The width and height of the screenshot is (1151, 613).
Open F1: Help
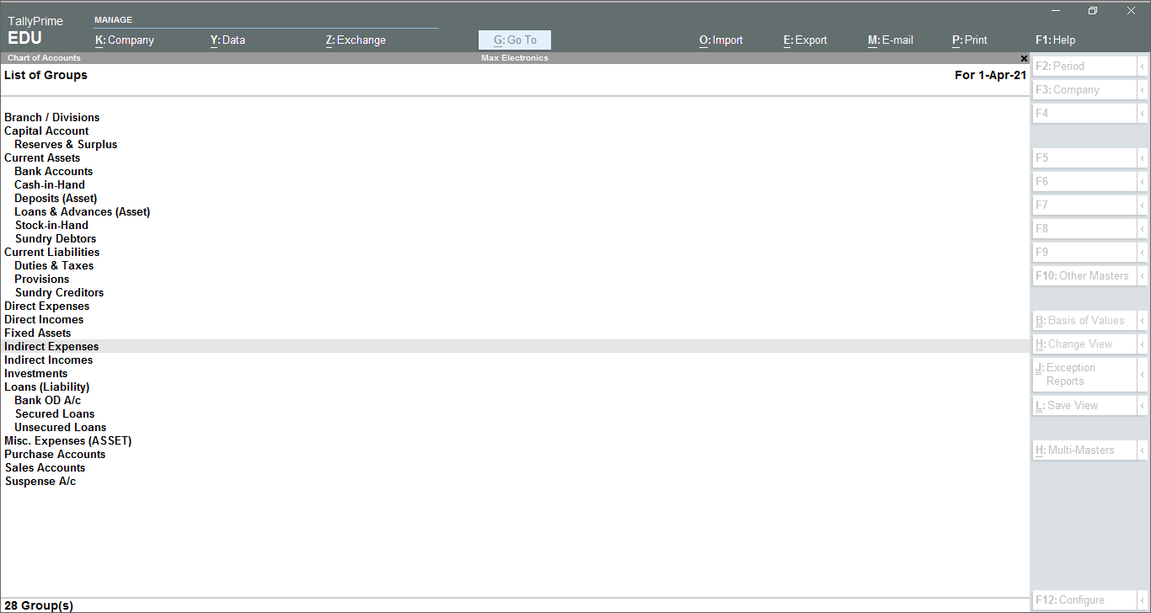tap(1055, 40)
